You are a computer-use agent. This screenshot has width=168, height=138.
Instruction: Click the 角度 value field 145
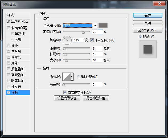point(79,40)
